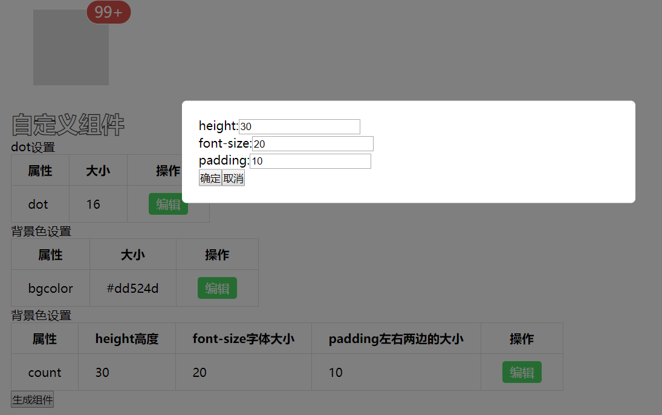Viewport: 662px width, 415px height.
Task: Click 属性 header in dot table
Action: 40,171
